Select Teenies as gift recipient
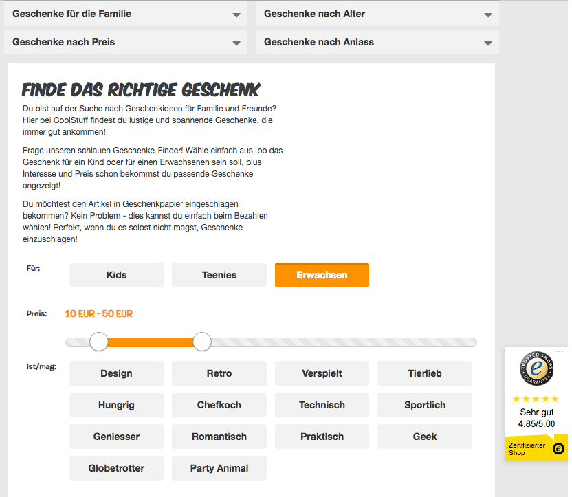572x497 pixels. point(219,275)
